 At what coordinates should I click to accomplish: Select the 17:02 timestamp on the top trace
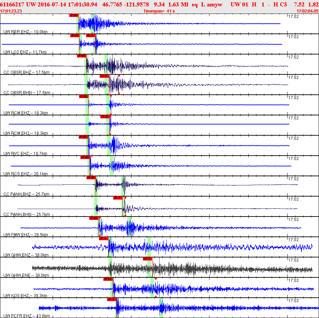293,17
